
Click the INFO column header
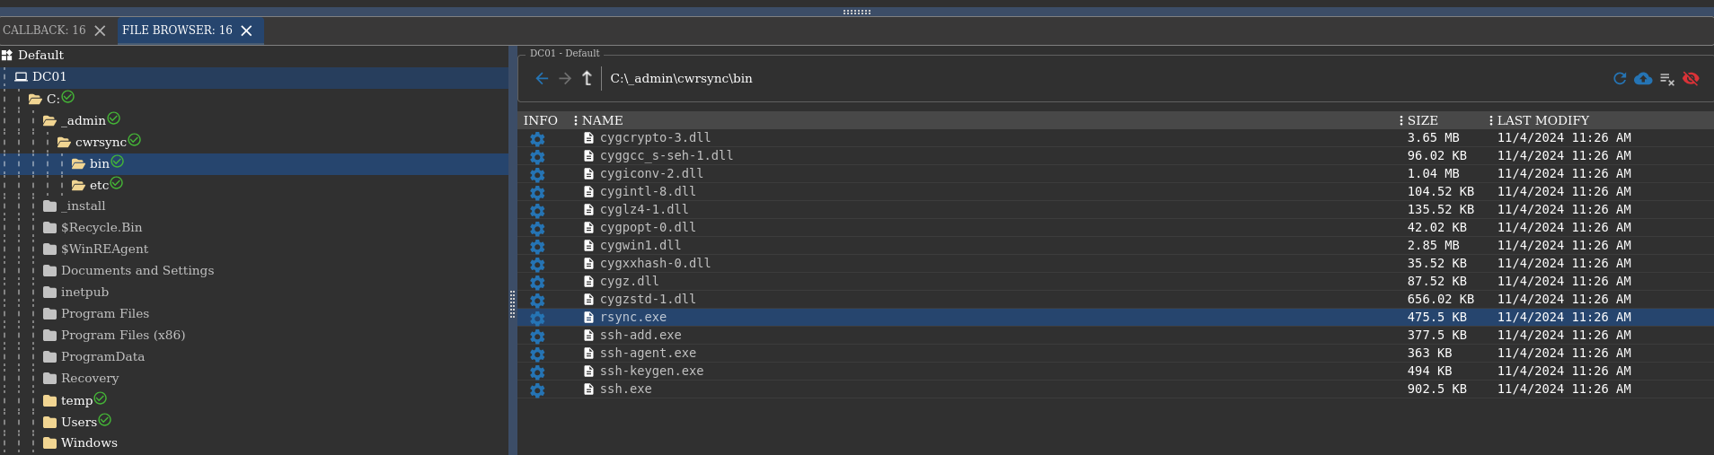(x=540, y=120)
